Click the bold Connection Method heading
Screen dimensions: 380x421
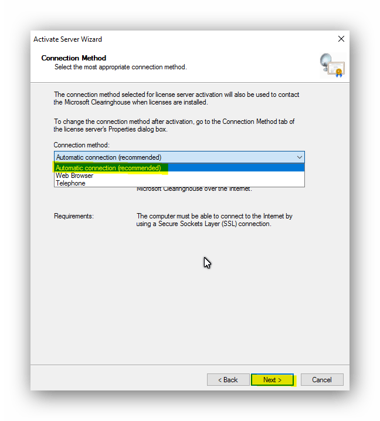point(74,58)
